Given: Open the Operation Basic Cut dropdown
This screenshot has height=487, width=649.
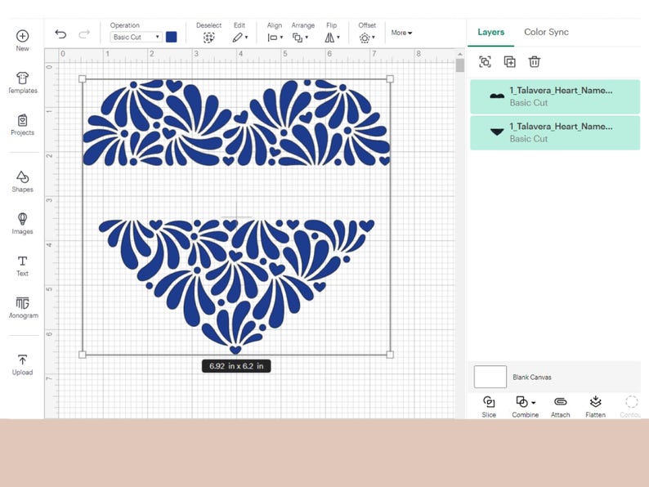Looking at the screenshot, I should coord(136,37).
